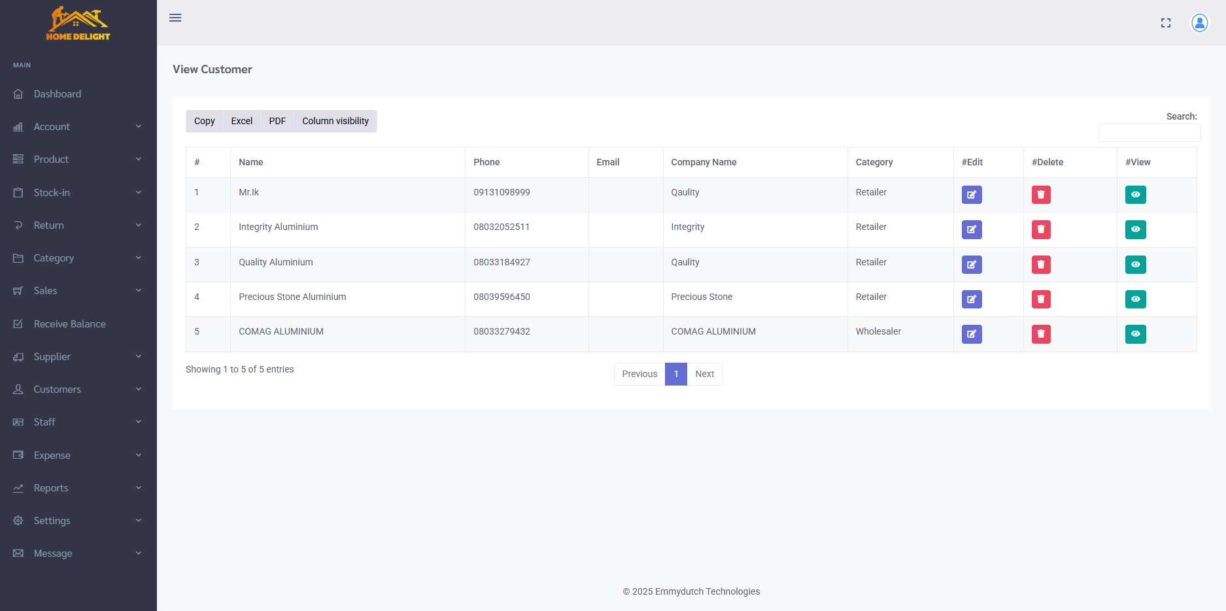Expand the Expense menu chevron
Screen dimensions: 1226x611
[139, 455]
